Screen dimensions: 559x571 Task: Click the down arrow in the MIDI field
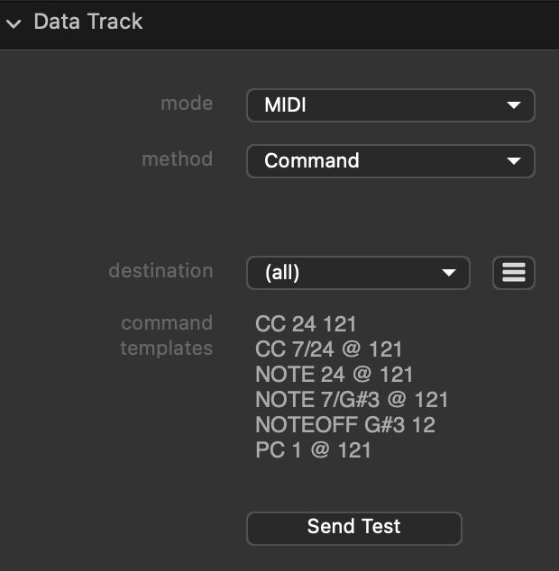click(514, 105)
